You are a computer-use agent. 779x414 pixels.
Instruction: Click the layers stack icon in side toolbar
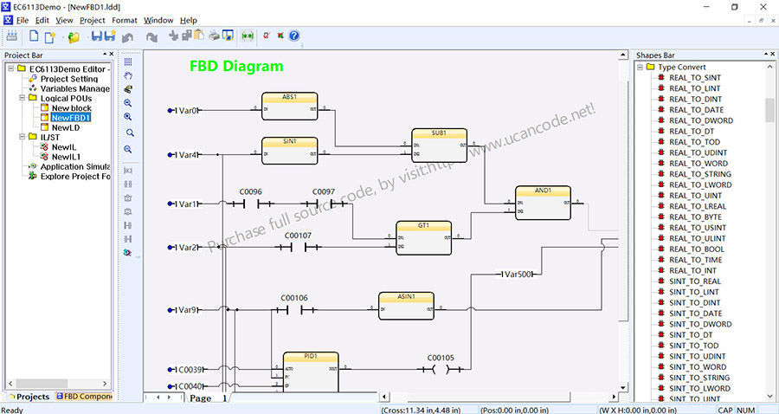(128, 89)
